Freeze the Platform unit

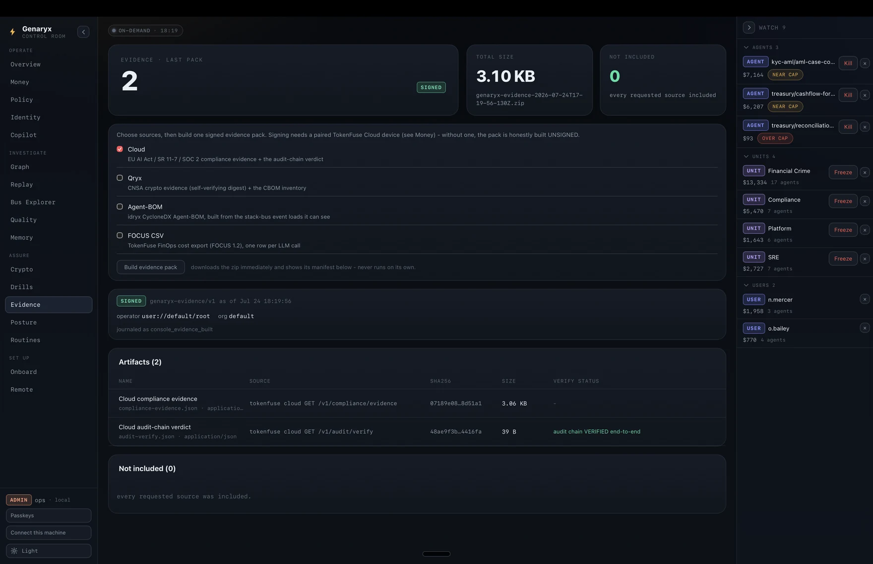pos(843,230)
